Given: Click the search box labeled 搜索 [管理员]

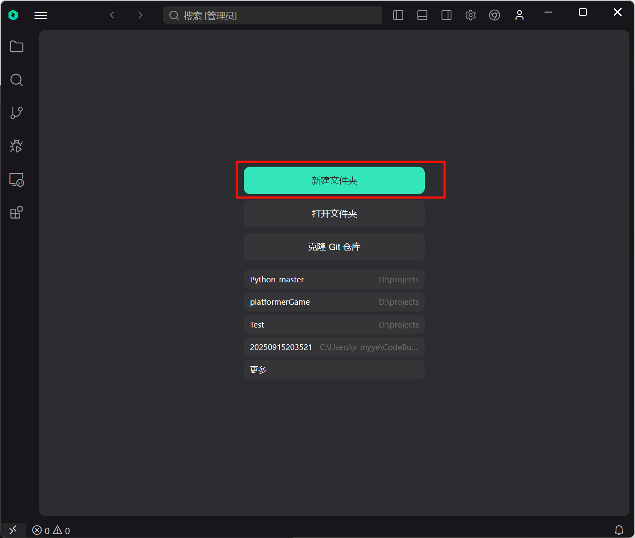Looking at the screenshot, I should point(272,15).
